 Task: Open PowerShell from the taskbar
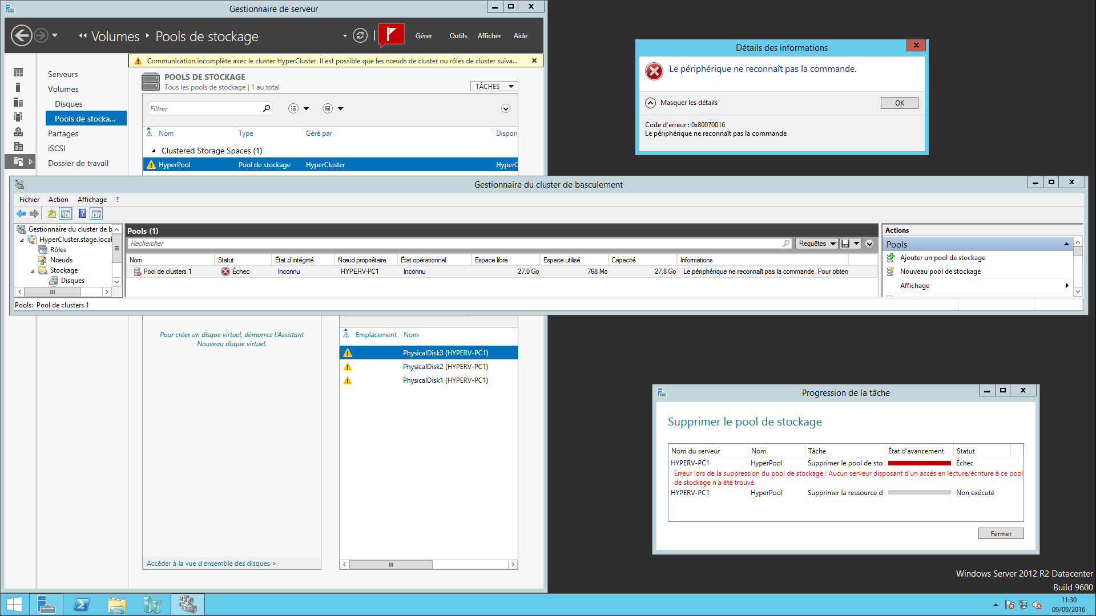(82, 605)
